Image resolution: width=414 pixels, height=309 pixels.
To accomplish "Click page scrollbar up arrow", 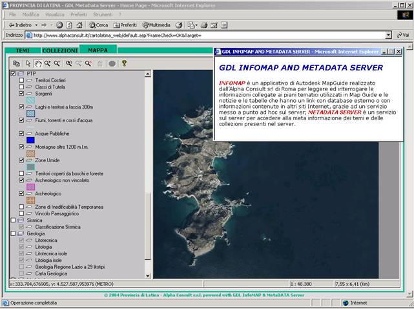I will (409, 47).
